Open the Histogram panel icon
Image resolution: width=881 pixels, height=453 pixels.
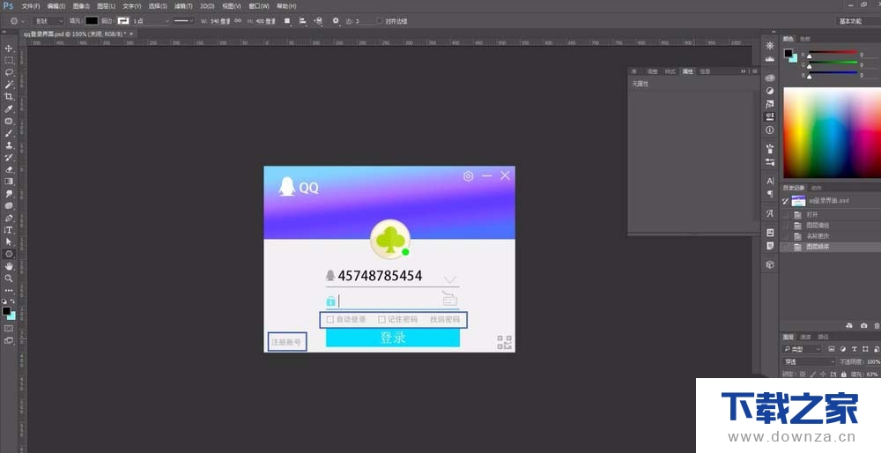tap(770, 58)
